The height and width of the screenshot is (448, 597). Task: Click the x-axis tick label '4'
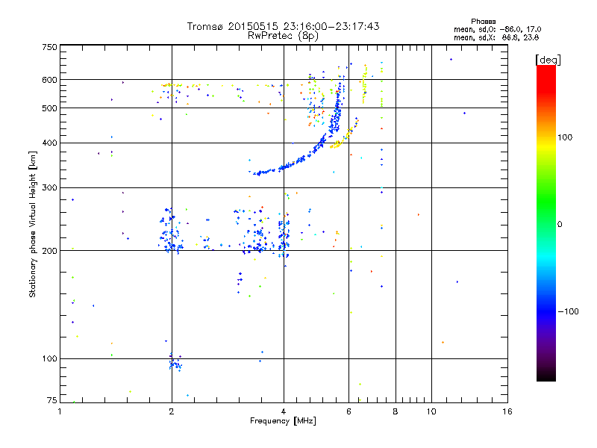pos(284,411)
